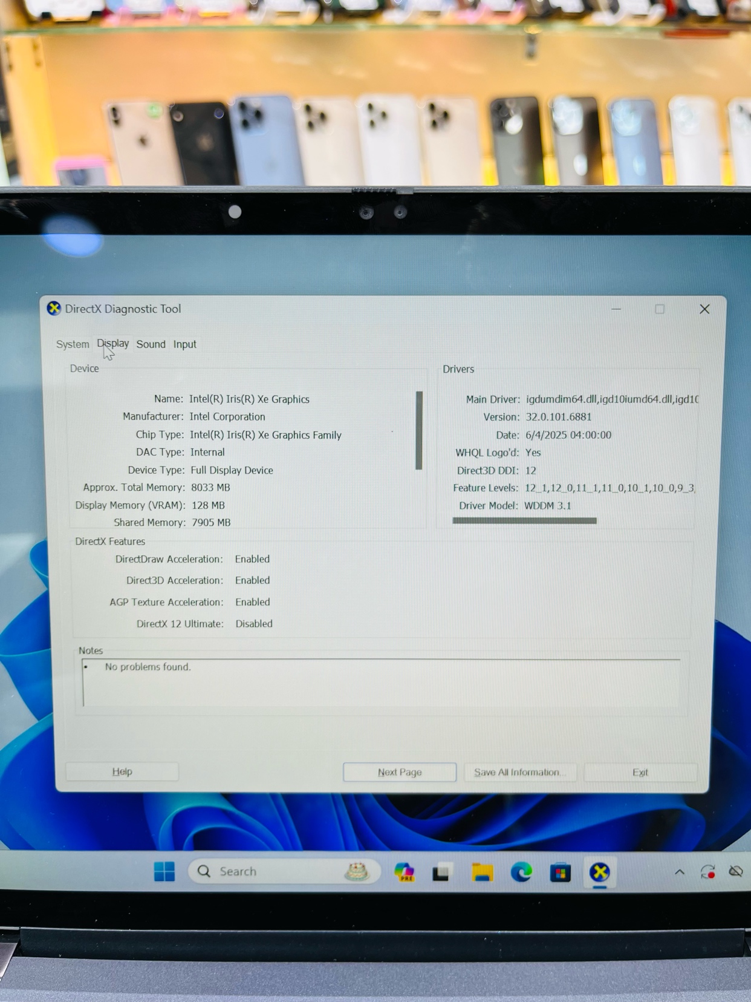The width and height of the screenshot is (751, 1002).
Task: Click the Windows Start button
Action: (164, 872)
